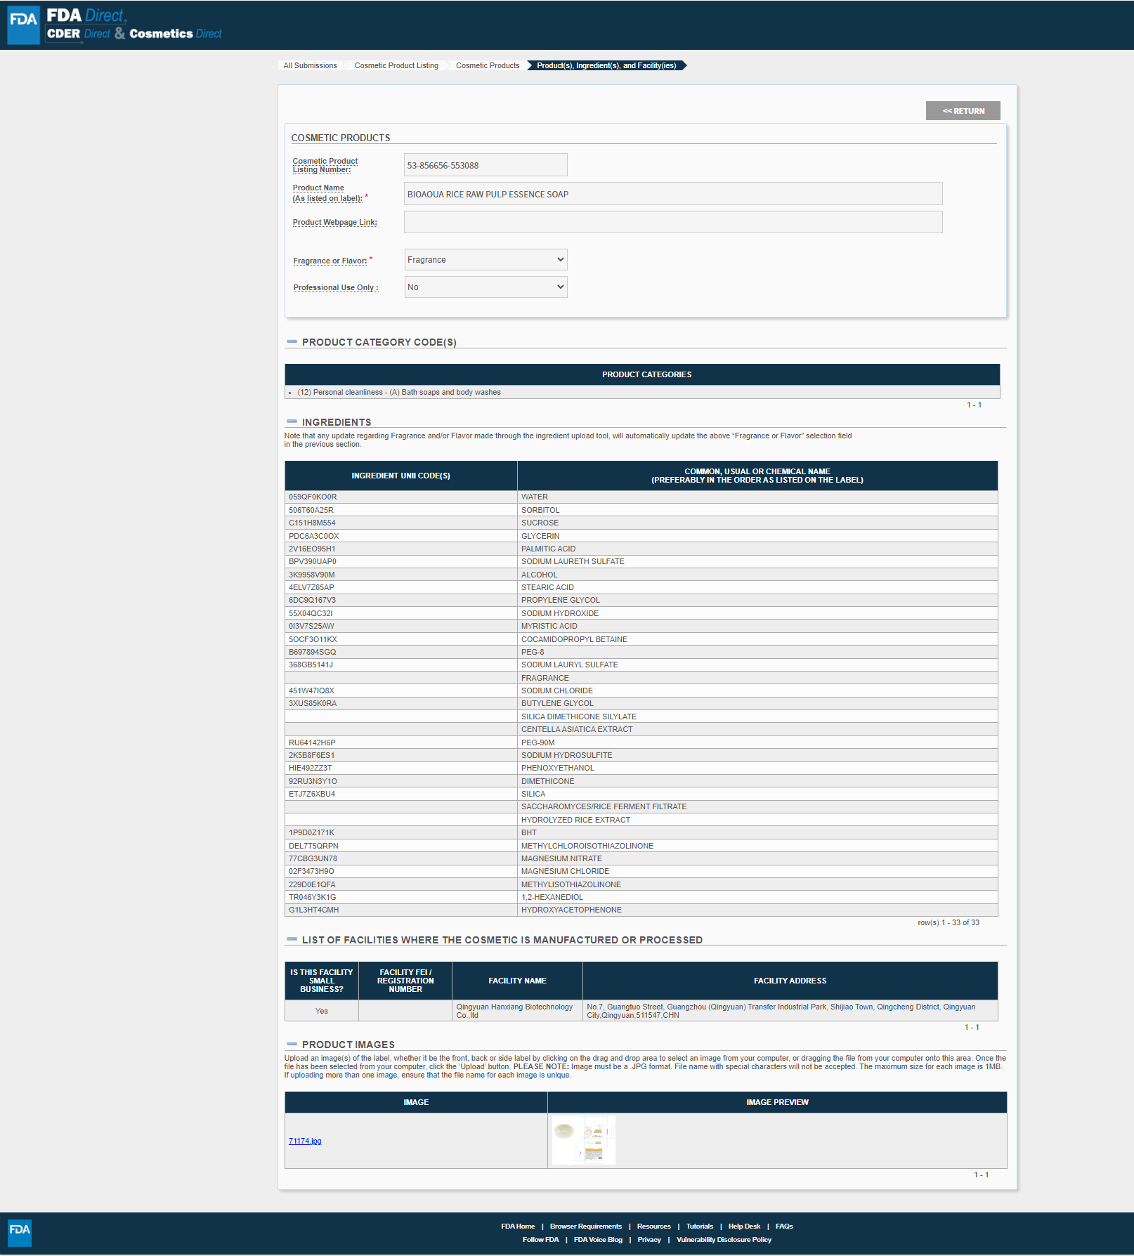
Task: Collapse the Product Images section
Action: click(x=292, y=1044)
